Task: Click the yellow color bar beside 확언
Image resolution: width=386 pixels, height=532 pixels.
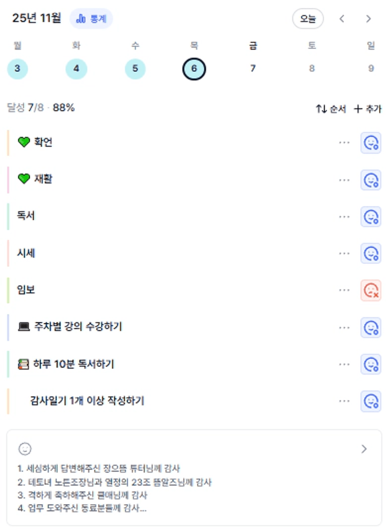Action: 8,142
